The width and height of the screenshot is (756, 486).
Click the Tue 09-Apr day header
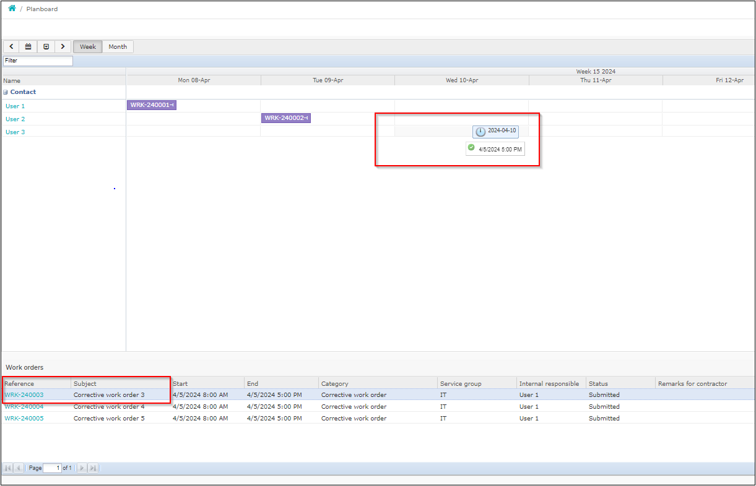(x=328, y=80)
